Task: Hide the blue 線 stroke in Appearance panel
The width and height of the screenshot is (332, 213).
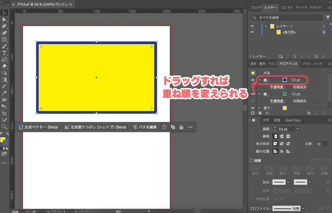Action: tap(253, 80)
